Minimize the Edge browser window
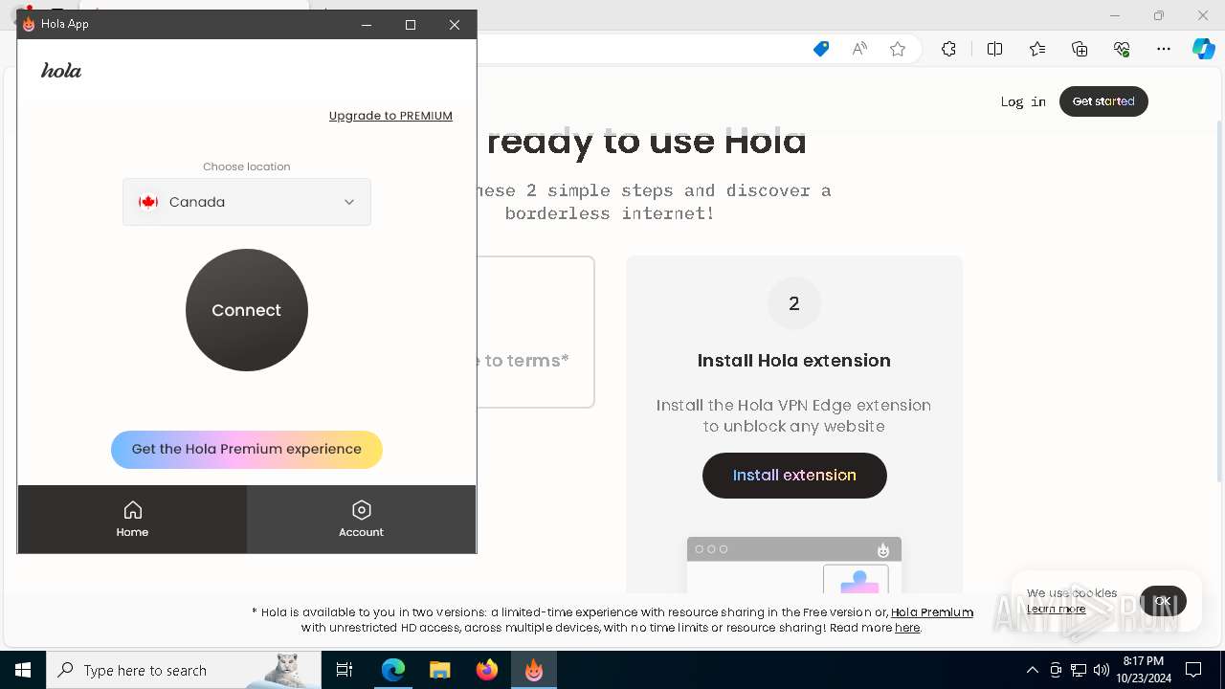 [1114, 15]
